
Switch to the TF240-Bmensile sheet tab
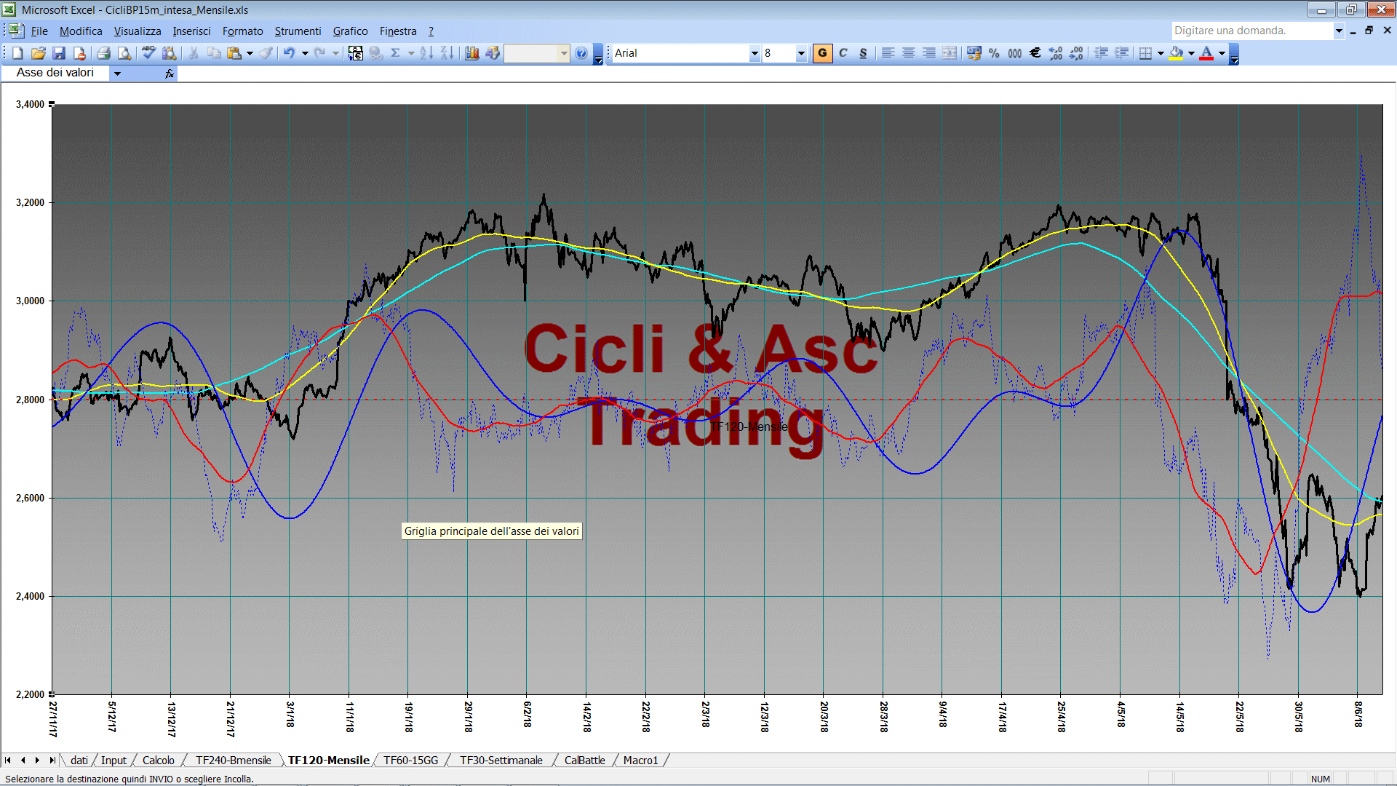[233, 761]
